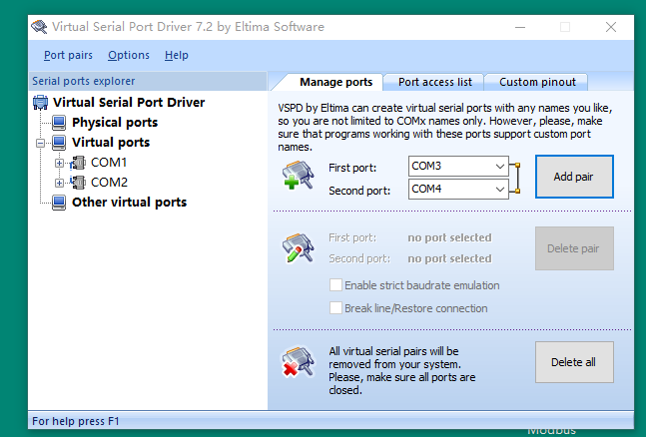Click the Add pair button

[x=574, y=177]
